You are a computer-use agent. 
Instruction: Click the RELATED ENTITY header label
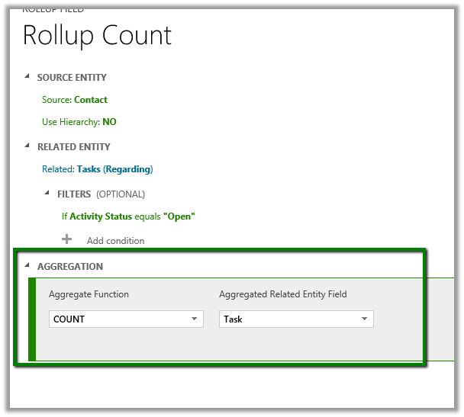[74, 147]
